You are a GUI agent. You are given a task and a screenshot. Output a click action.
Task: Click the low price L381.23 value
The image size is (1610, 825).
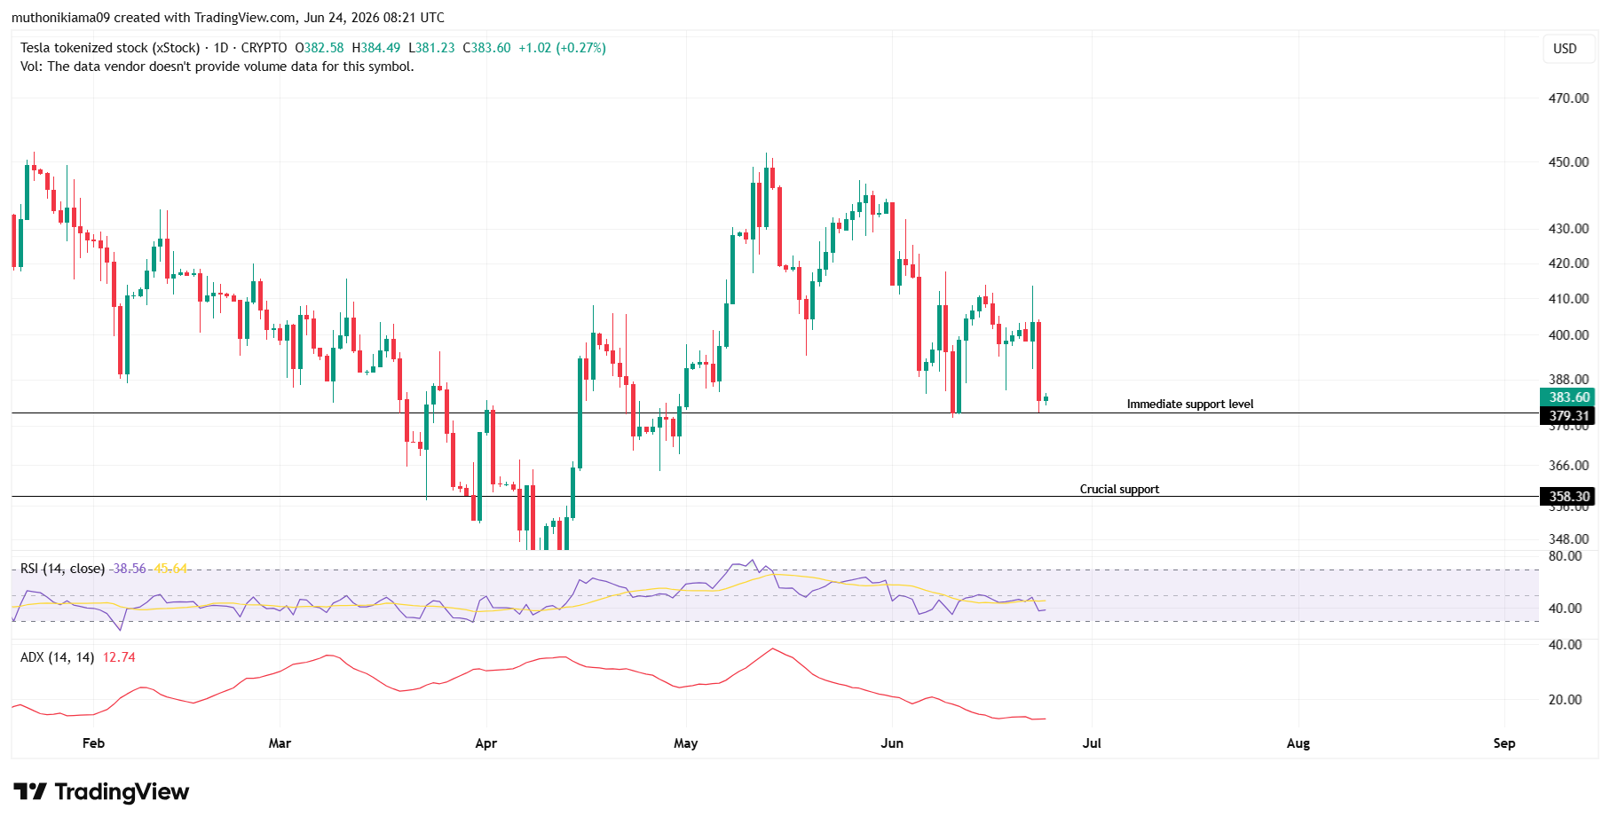tap(431, 48)
